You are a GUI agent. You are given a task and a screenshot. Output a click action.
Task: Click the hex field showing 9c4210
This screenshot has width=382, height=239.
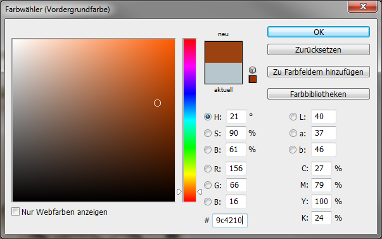coord(230,221)
